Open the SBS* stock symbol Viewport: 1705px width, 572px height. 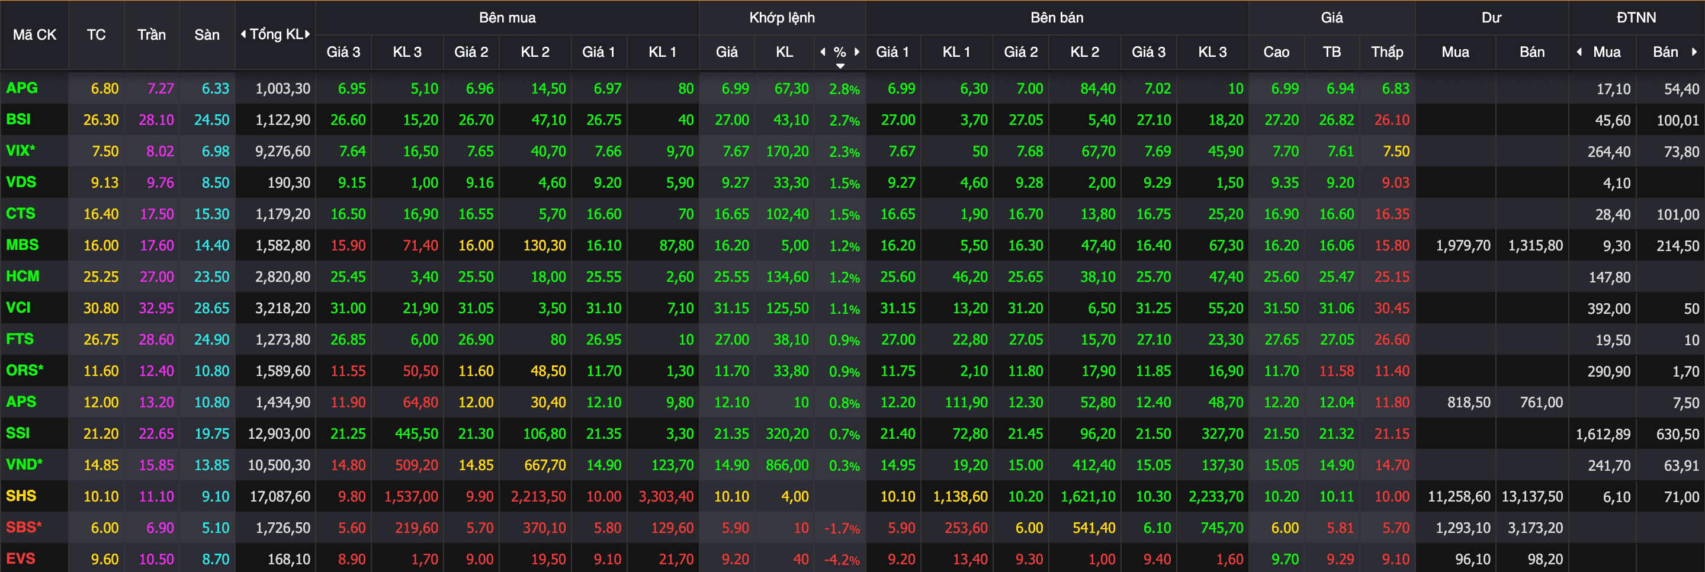[x=24, y=527]
